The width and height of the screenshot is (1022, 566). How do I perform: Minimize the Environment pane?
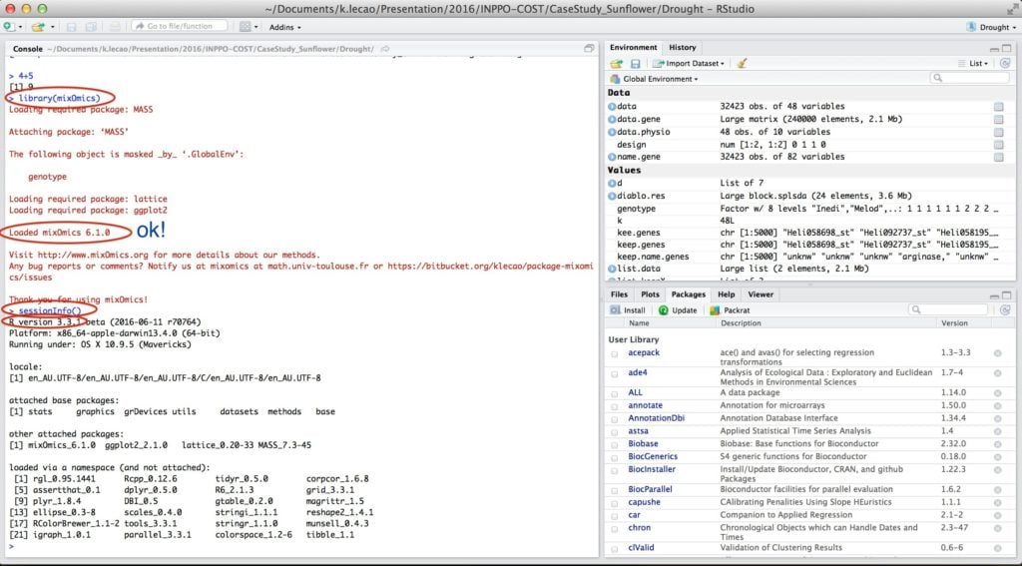tap(994, 49)
